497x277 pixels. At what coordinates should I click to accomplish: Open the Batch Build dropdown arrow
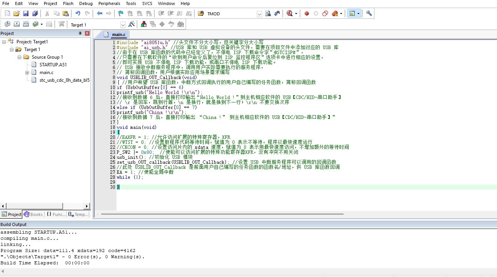point(42,24)
